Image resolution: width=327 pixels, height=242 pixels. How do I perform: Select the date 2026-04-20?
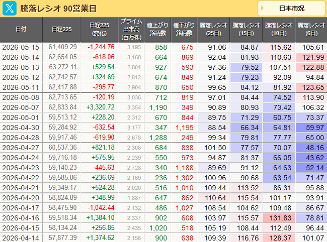21,198
